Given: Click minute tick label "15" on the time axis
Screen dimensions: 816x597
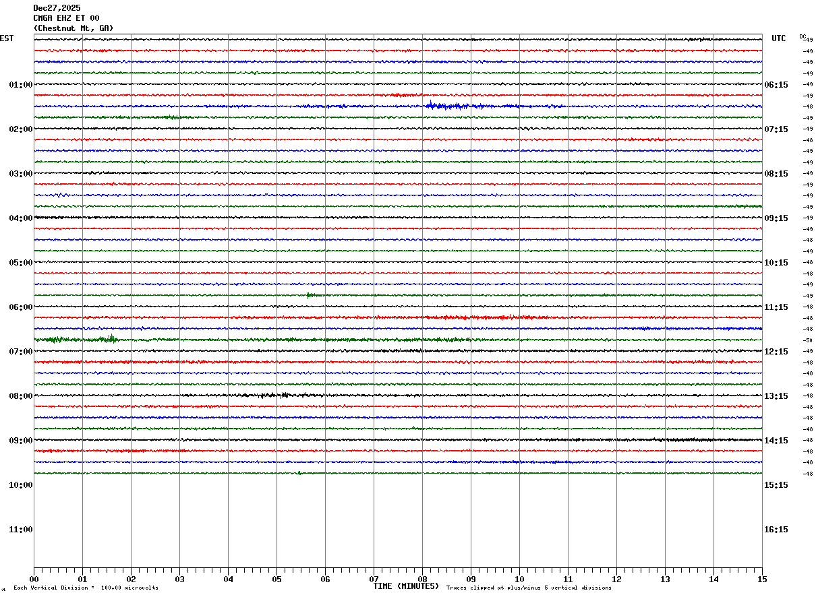Looking at the screenshot, I should coord(762,579).
